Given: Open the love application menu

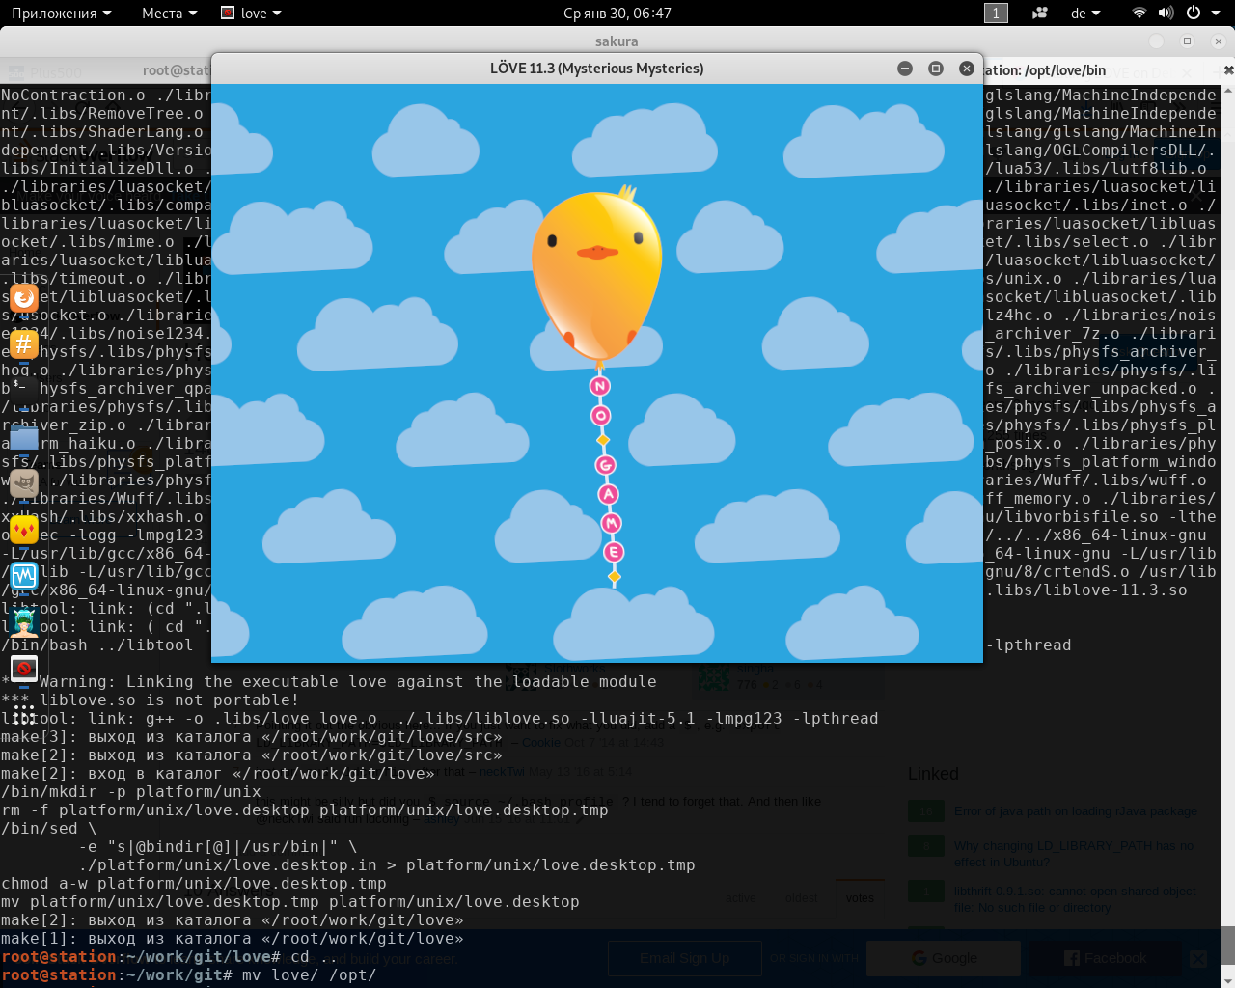Looking at the screenshot, I should tap(251, 13).
